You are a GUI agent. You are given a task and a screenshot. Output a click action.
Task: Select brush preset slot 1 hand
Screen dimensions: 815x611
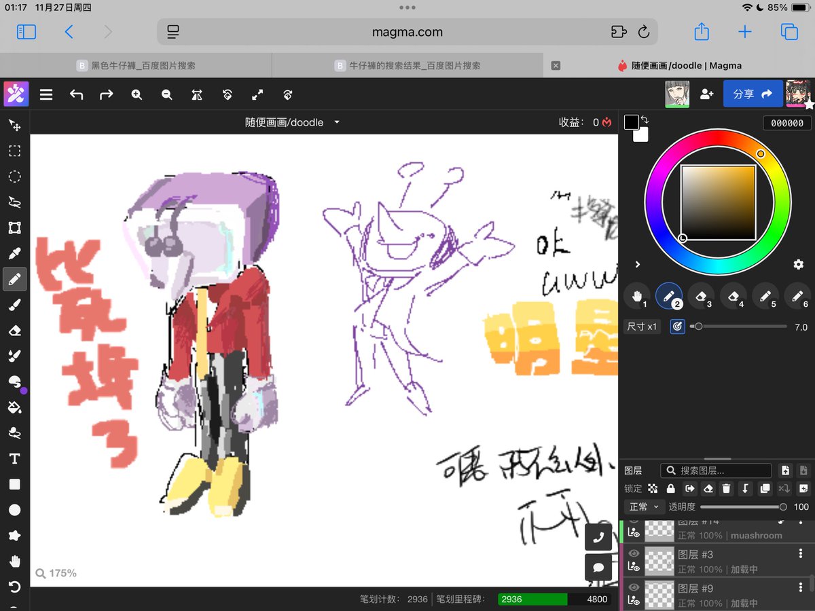[637, 296]
